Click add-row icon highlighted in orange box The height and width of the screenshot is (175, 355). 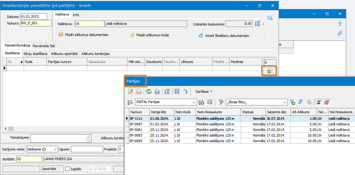[270, 71]
